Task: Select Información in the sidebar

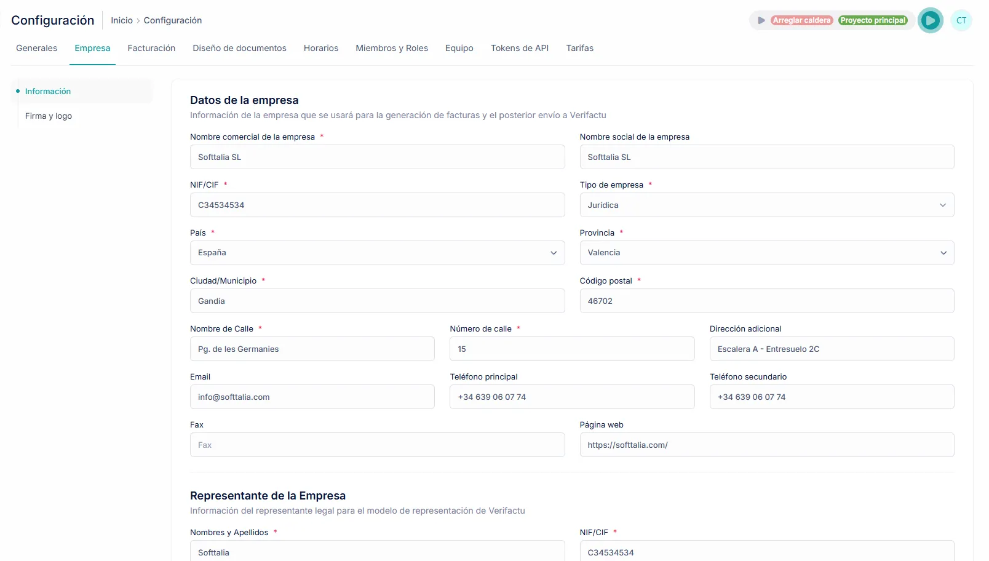Action: click(x=47, y=91)
